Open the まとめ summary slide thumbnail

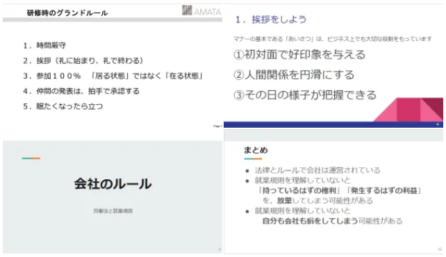pyautogui.click(x=333, y=192)
